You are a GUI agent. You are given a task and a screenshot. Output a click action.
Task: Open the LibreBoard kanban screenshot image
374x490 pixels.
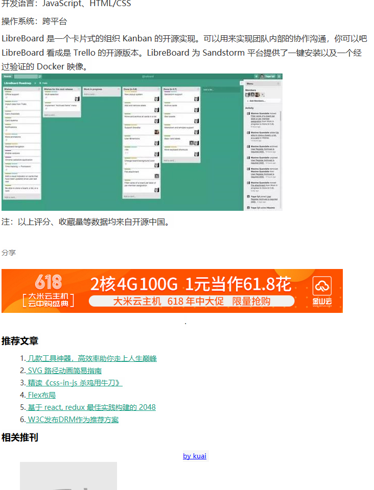click(142, 142)
